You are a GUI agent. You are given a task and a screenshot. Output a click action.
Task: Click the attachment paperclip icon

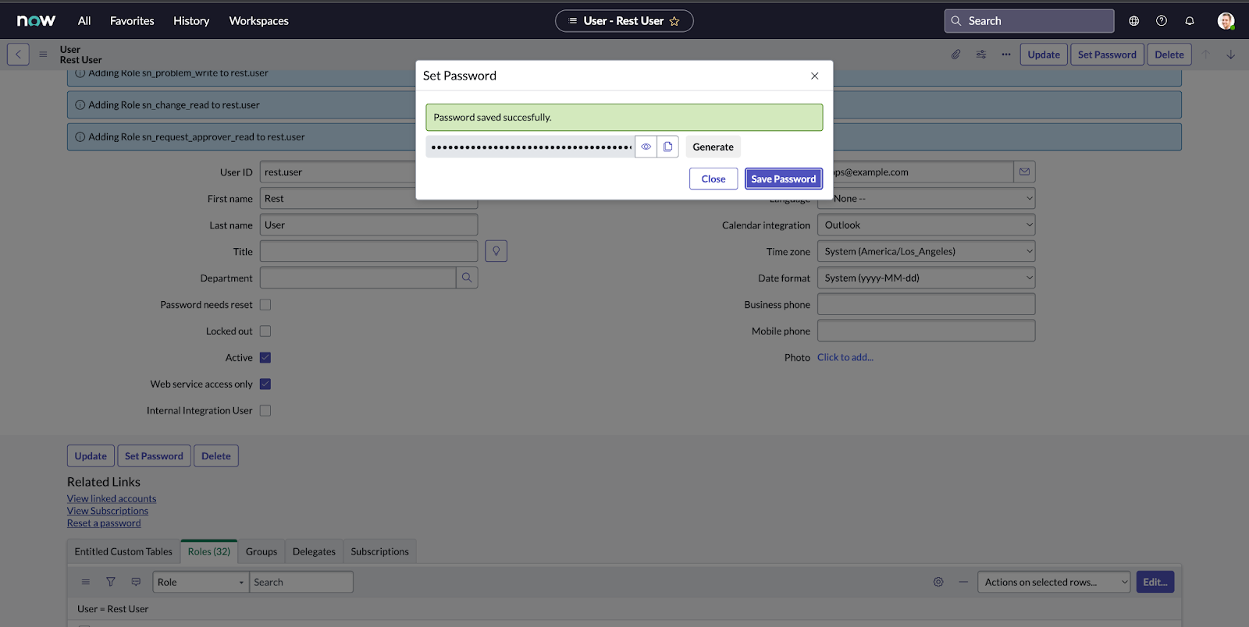[x=955, y=55]
